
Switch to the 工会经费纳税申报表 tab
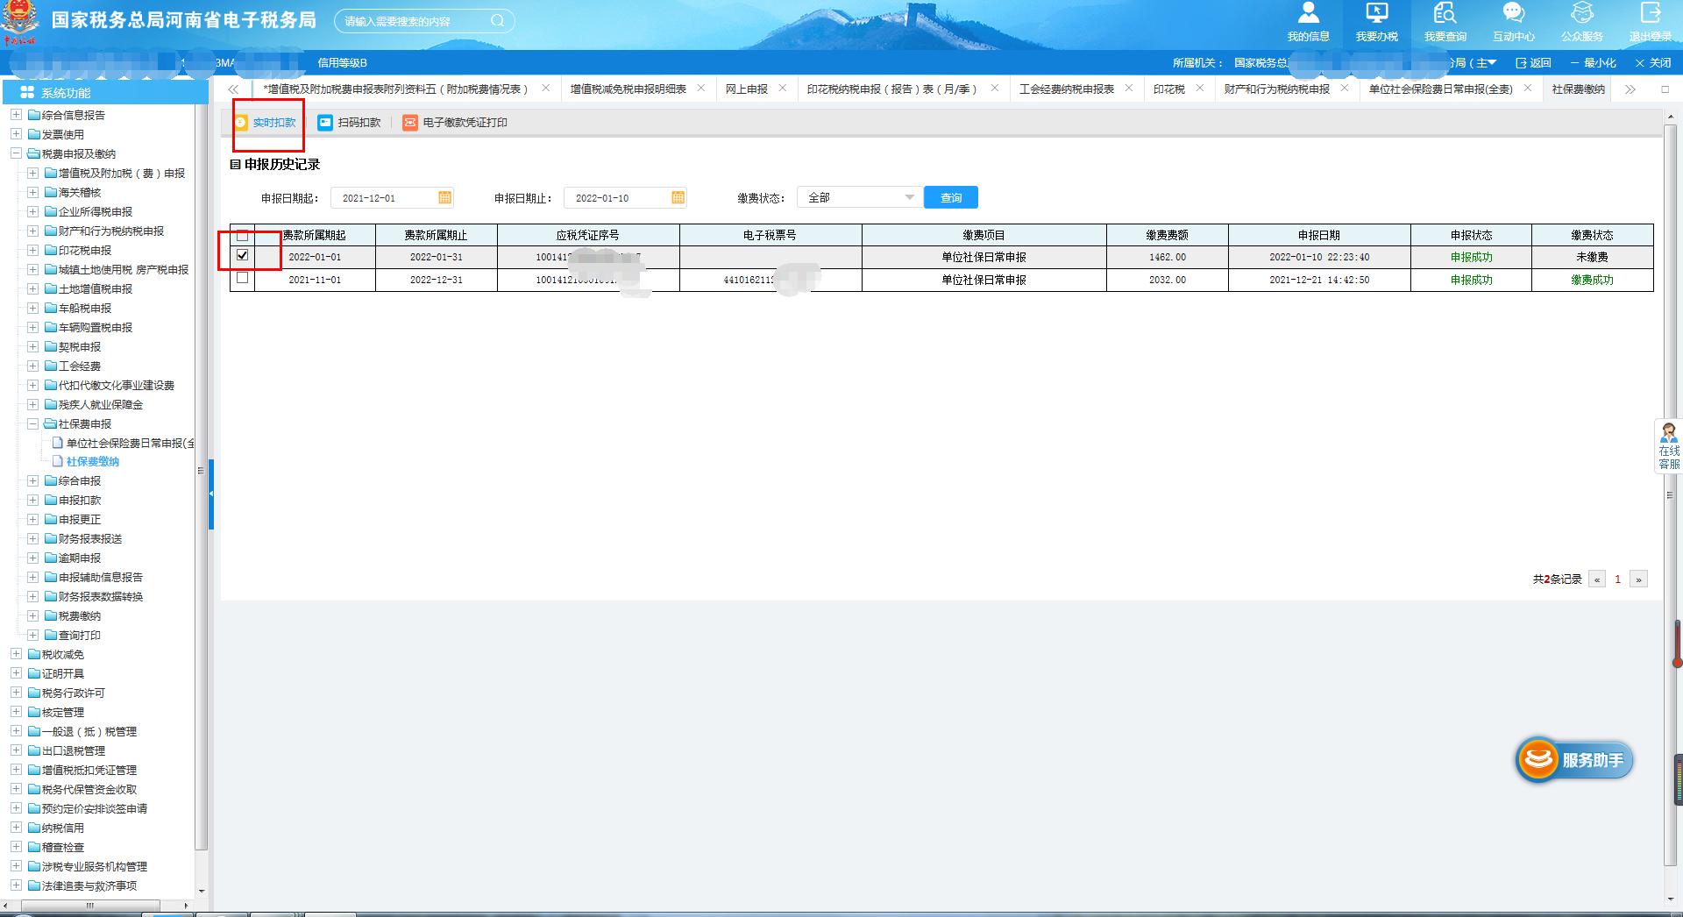tap(1066, 89)
